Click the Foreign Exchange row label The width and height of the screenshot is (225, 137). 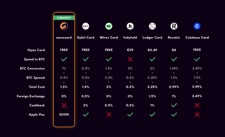[x=31, y=96]
